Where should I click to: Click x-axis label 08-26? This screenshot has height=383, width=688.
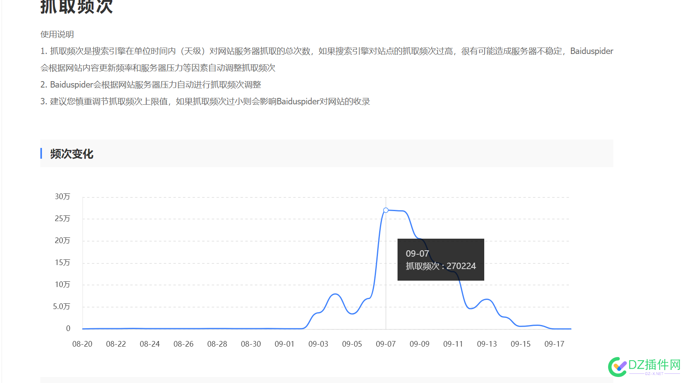pyautogui.click(x=183, y=344)
